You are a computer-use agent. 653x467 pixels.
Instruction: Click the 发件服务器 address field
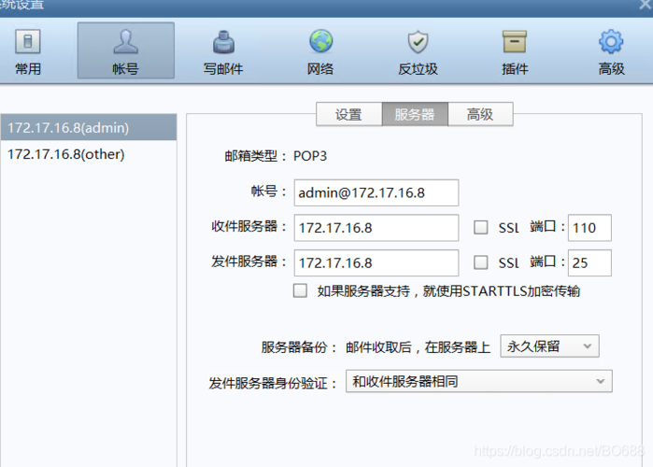coord(376,262)
